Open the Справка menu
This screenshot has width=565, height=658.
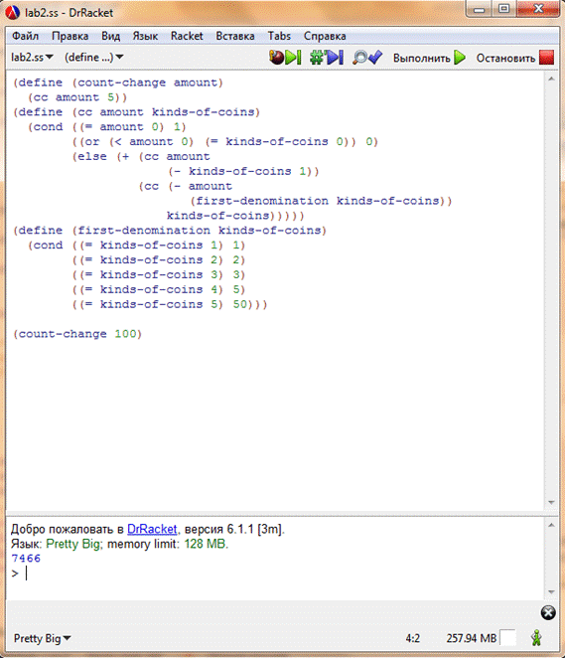(325, 36)
